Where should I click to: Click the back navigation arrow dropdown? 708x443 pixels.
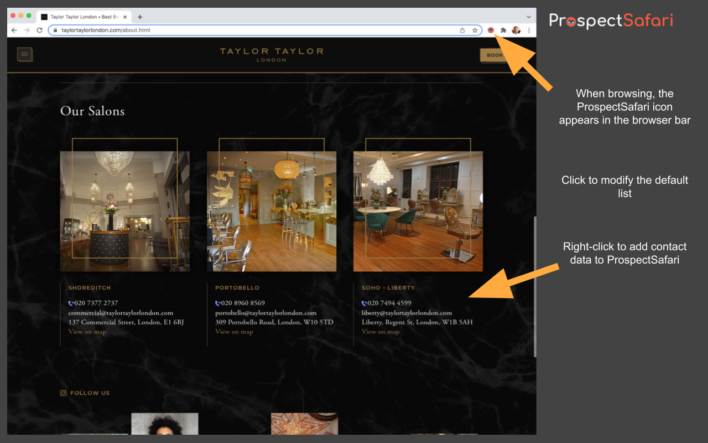point(14,30)
